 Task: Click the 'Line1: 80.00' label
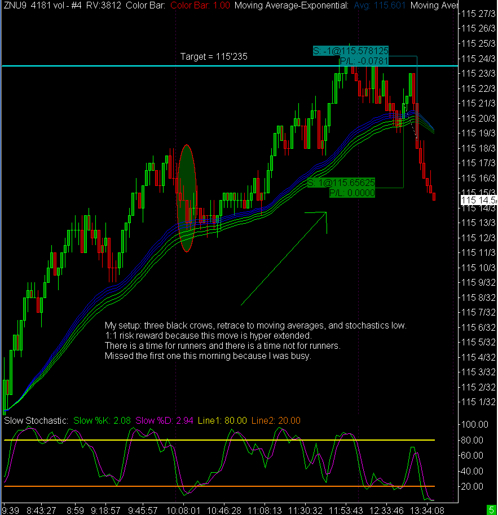coord(222,421)
